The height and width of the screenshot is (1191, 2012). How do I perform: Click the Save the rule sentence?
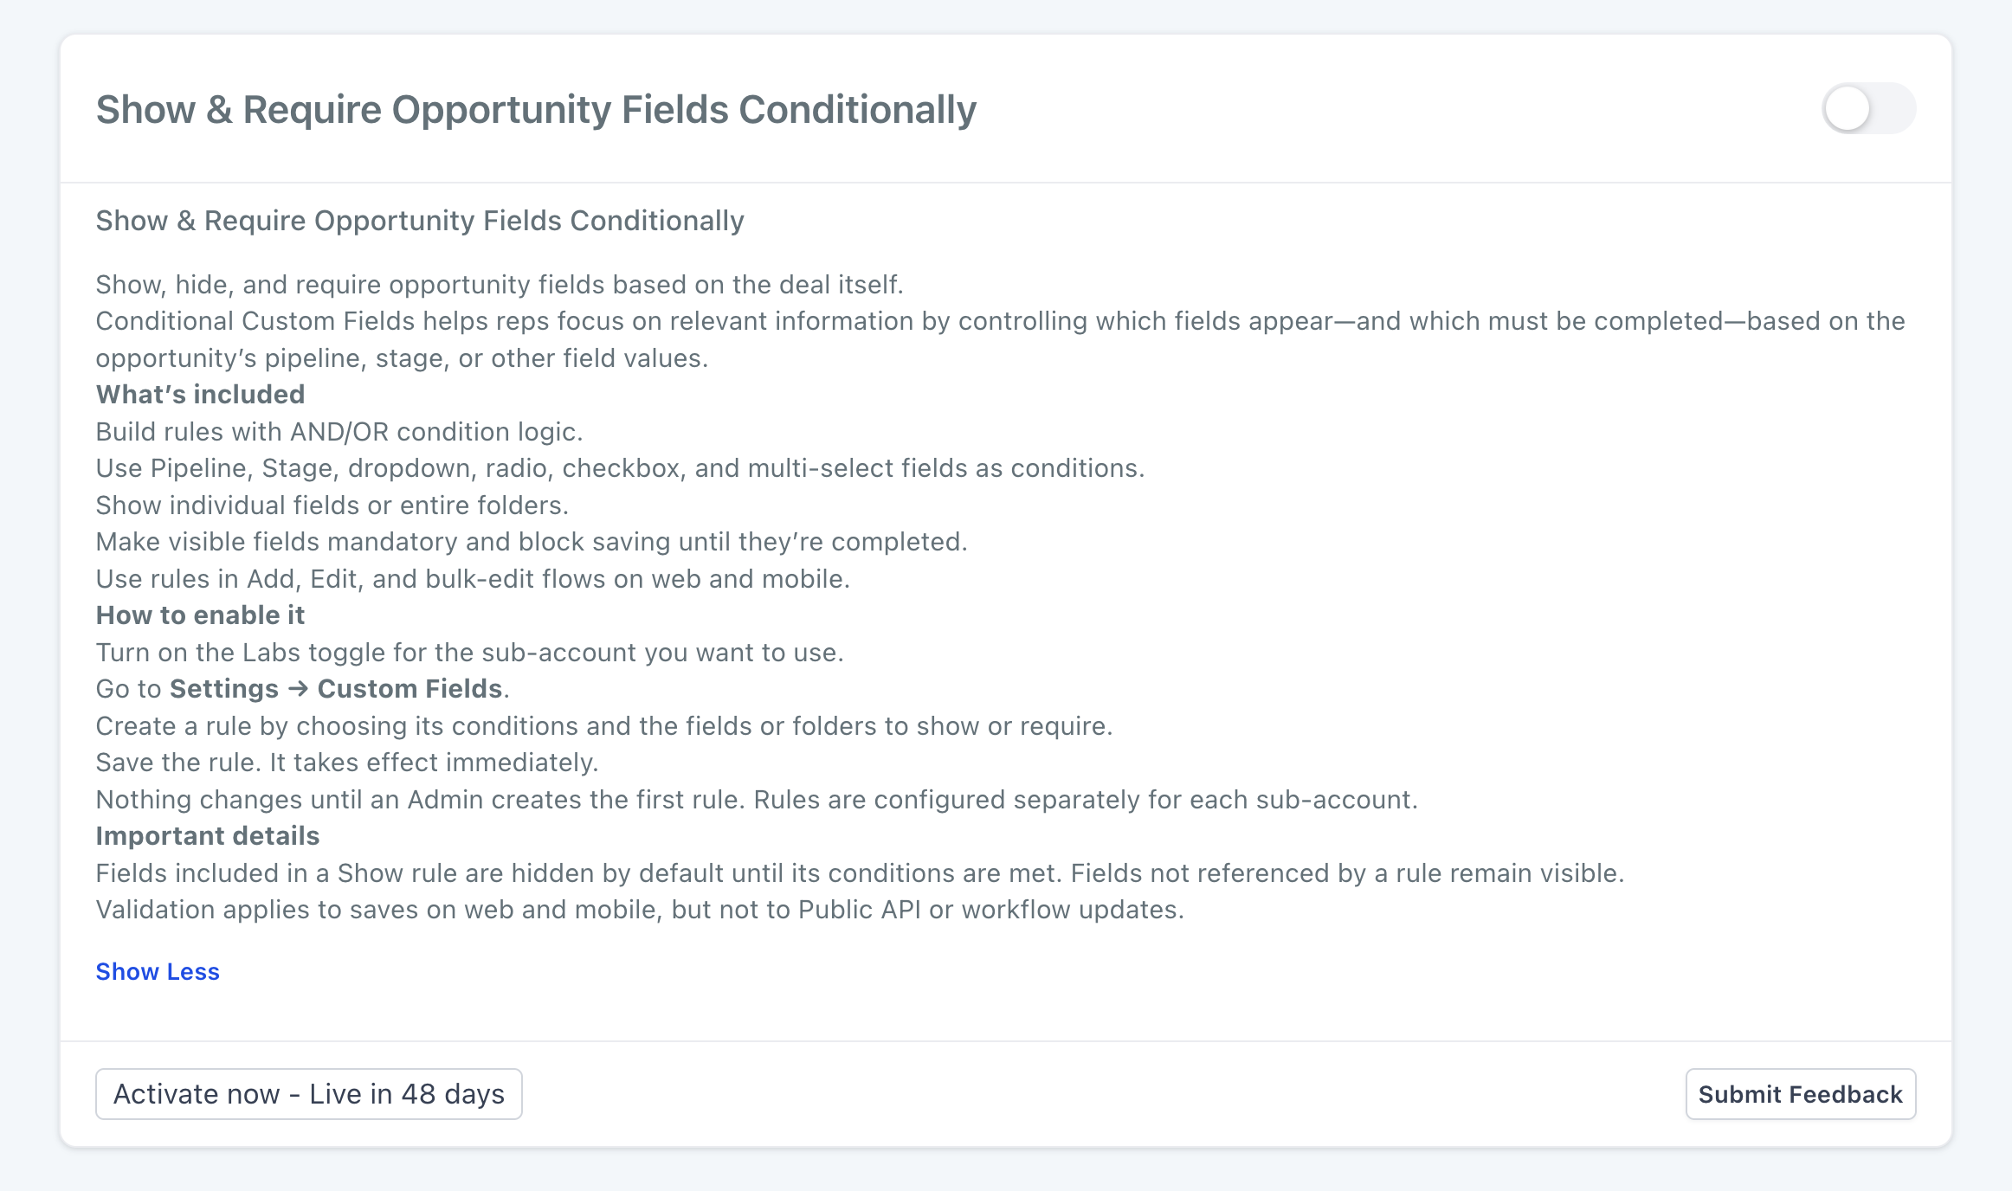tap(347, 763)
